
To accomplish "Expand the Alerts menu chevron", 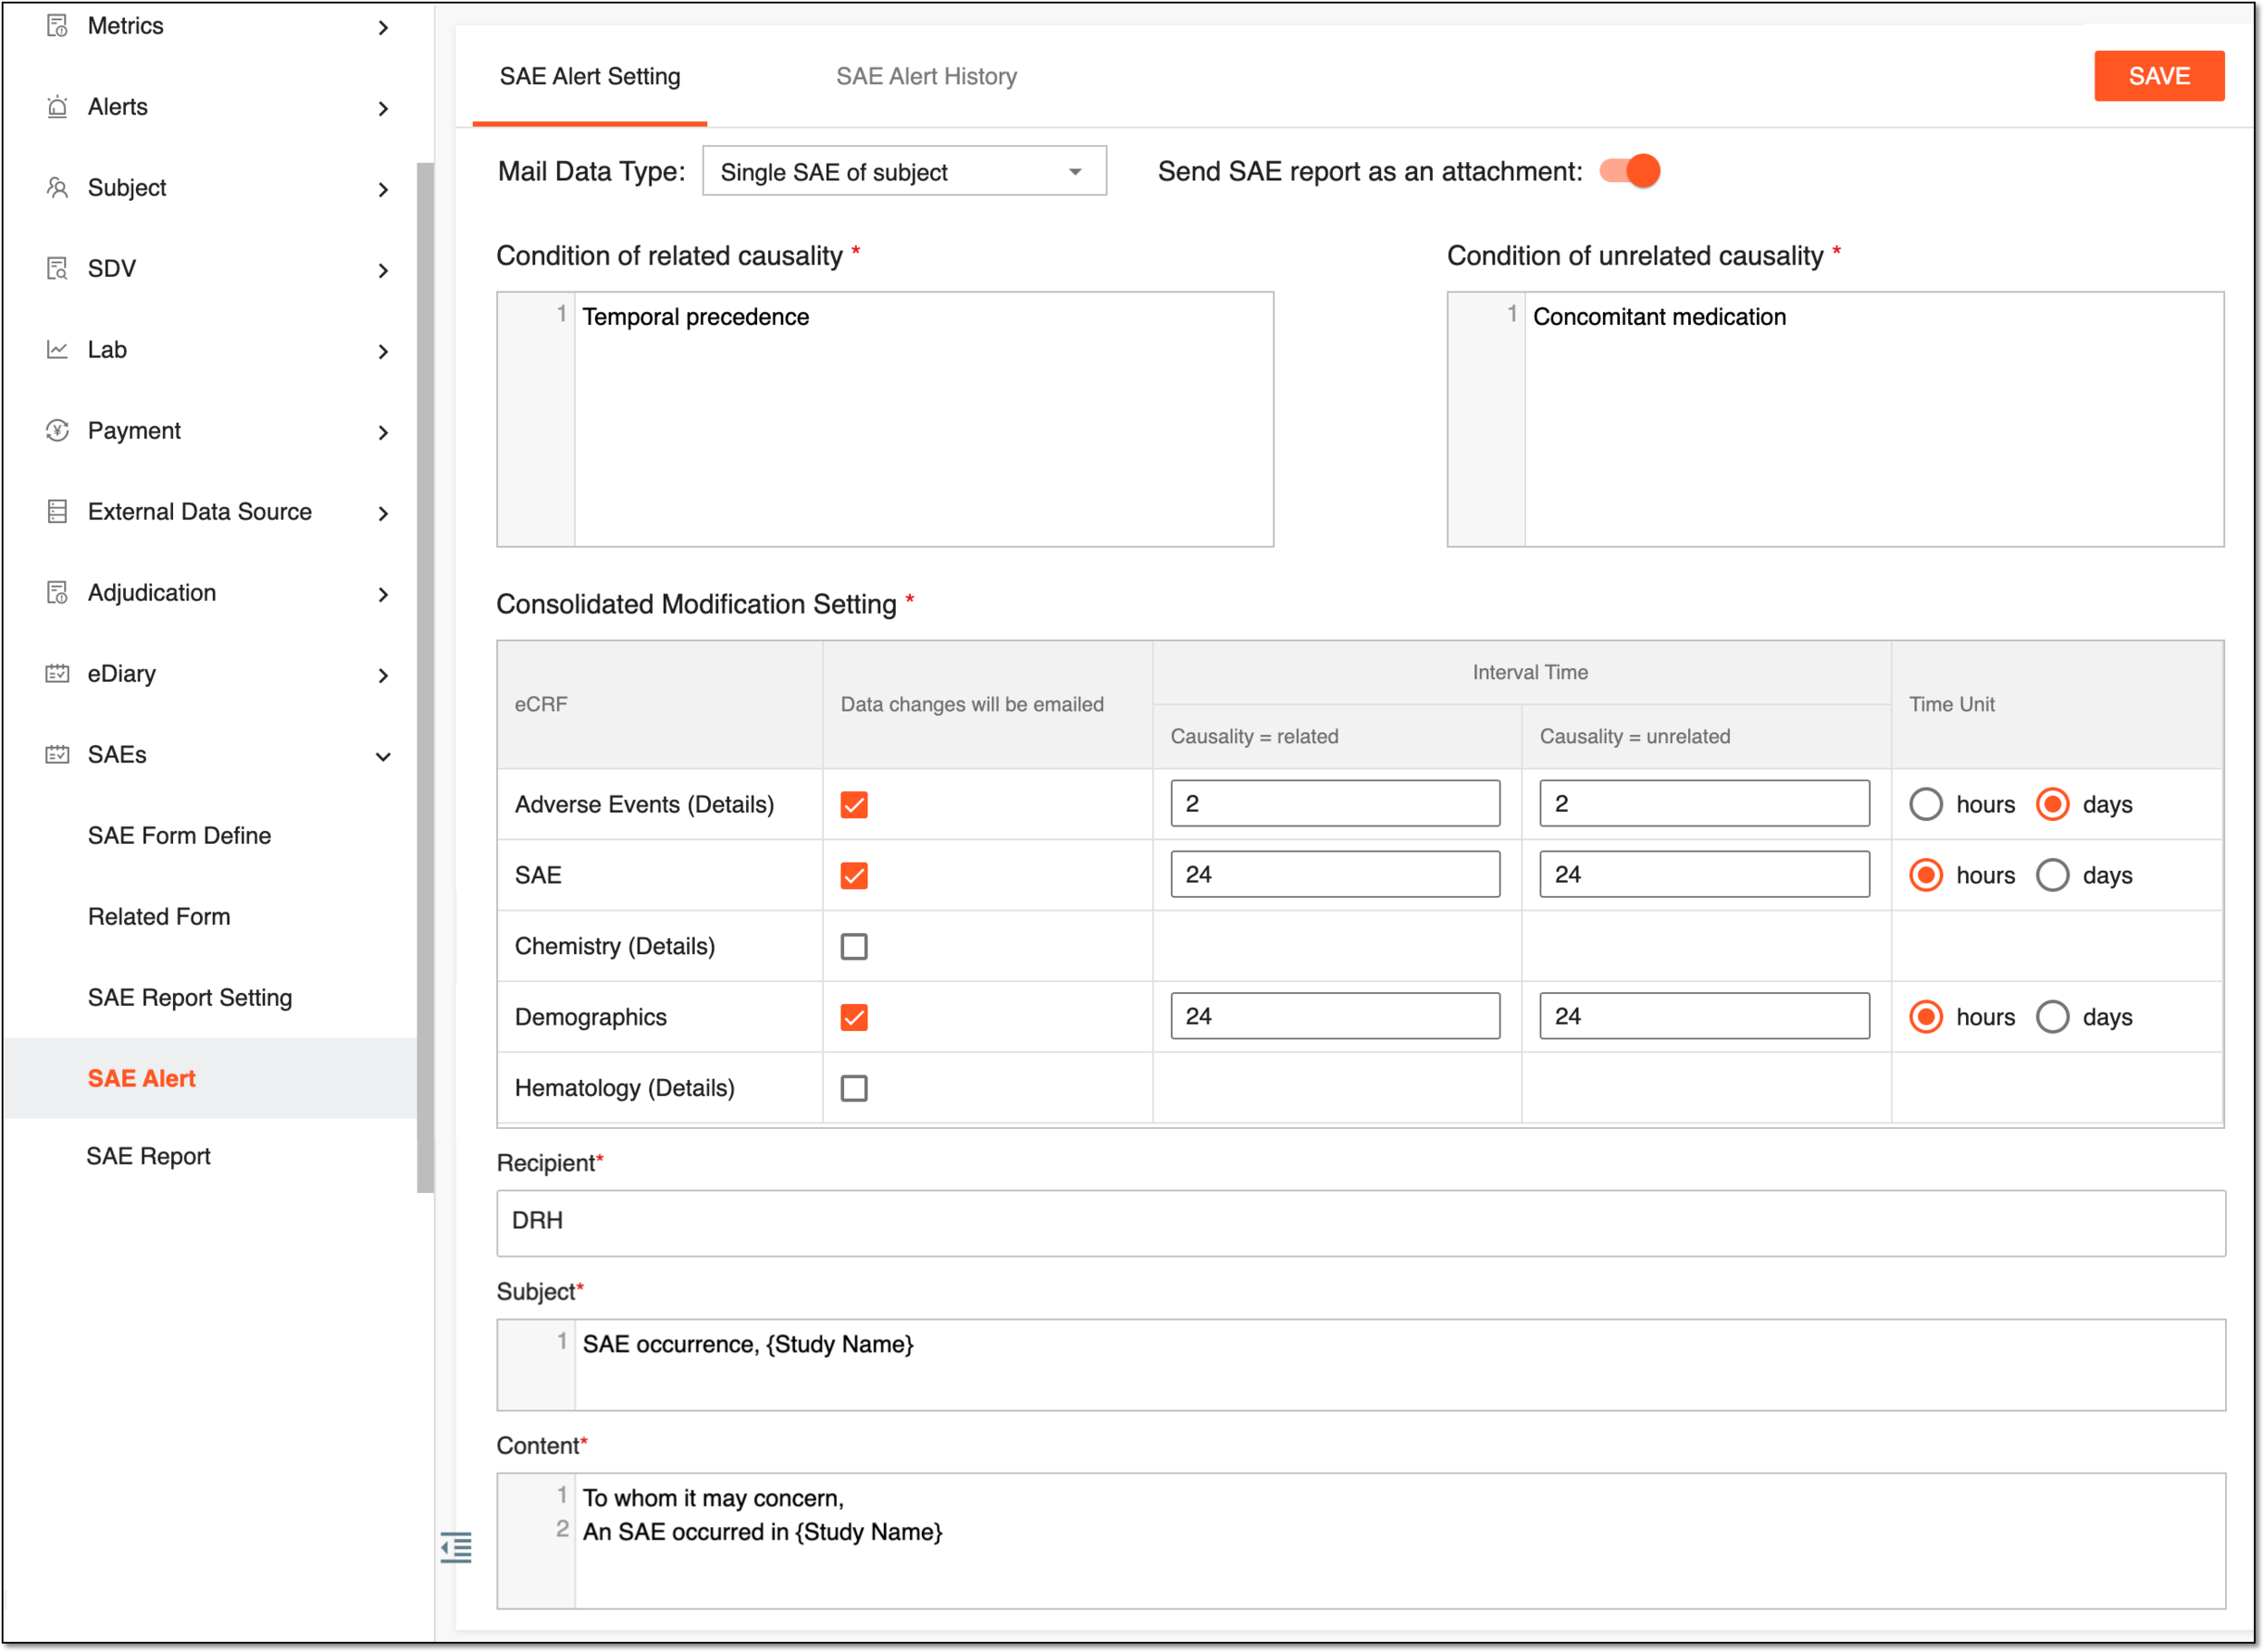I will [x=383, y=108].
